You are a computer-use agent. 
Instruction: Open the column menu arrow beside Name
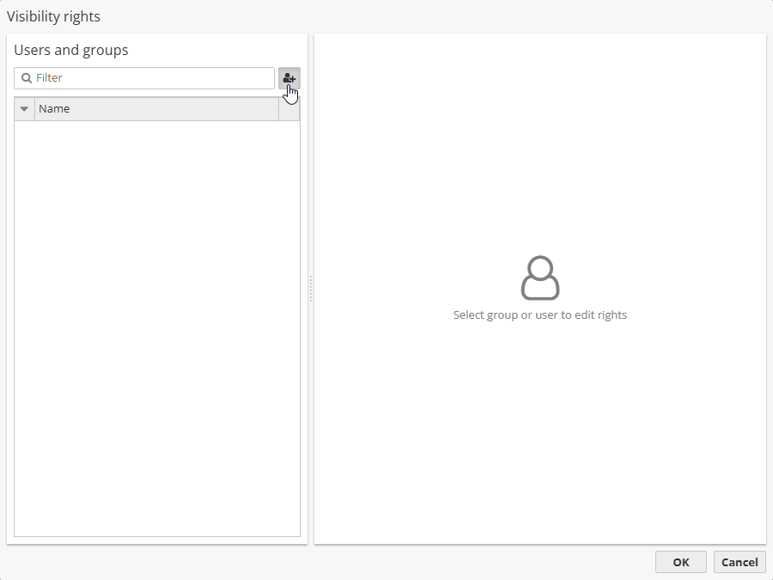(24, 109)
